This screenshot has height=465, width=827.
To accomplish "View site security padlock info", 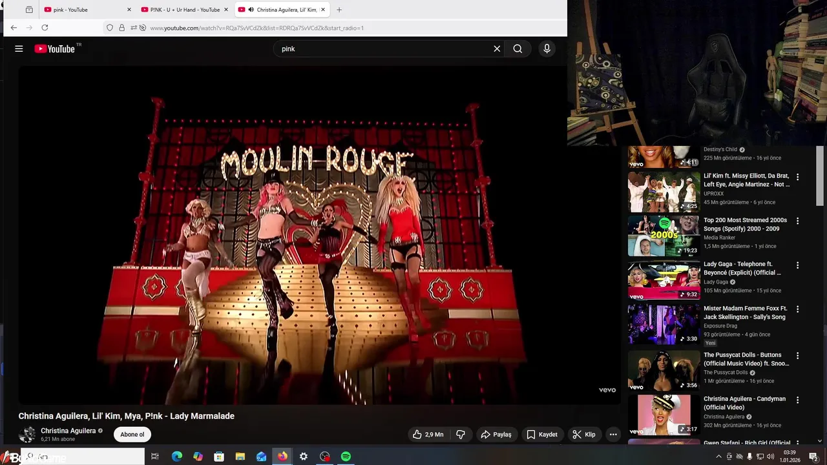I will 121,28.
